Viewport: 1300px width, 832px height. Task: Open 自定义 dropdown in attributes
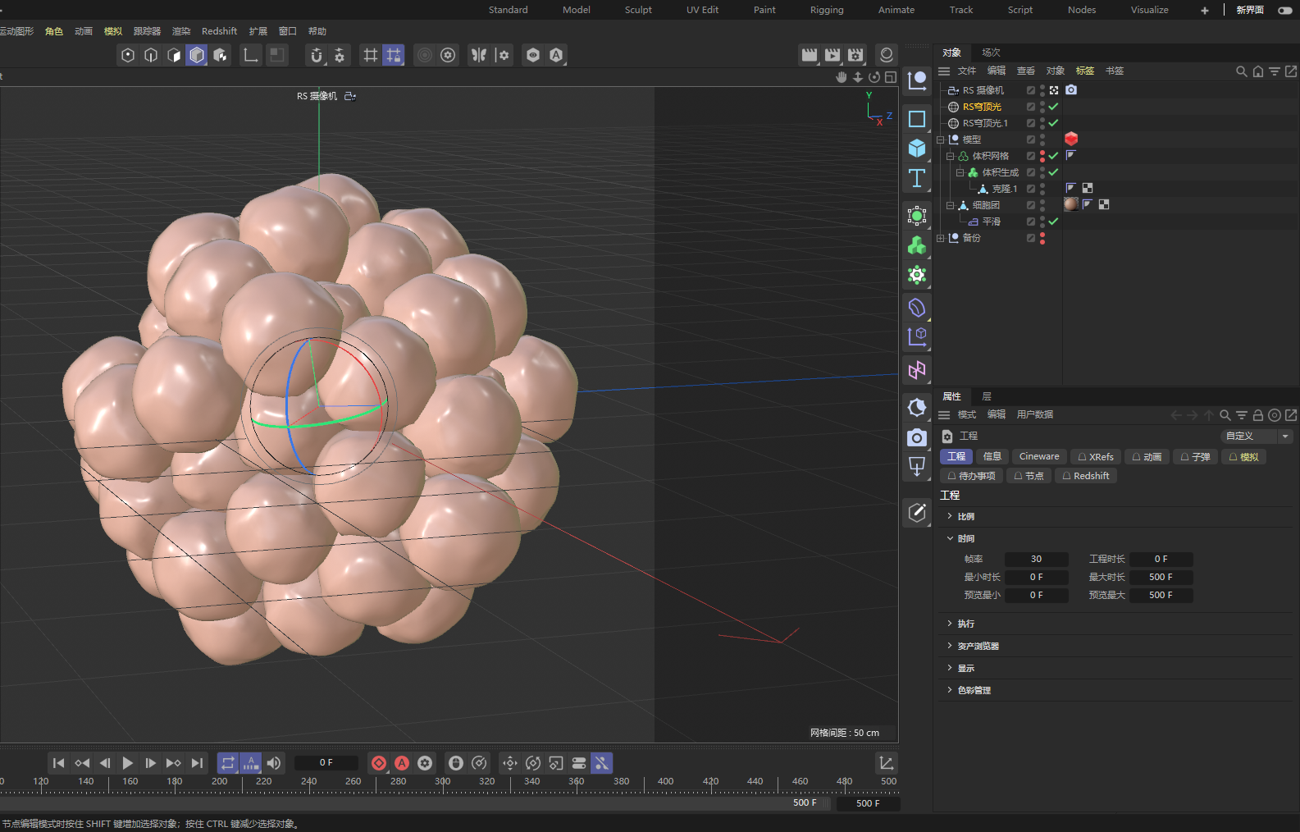[1257, 436]
